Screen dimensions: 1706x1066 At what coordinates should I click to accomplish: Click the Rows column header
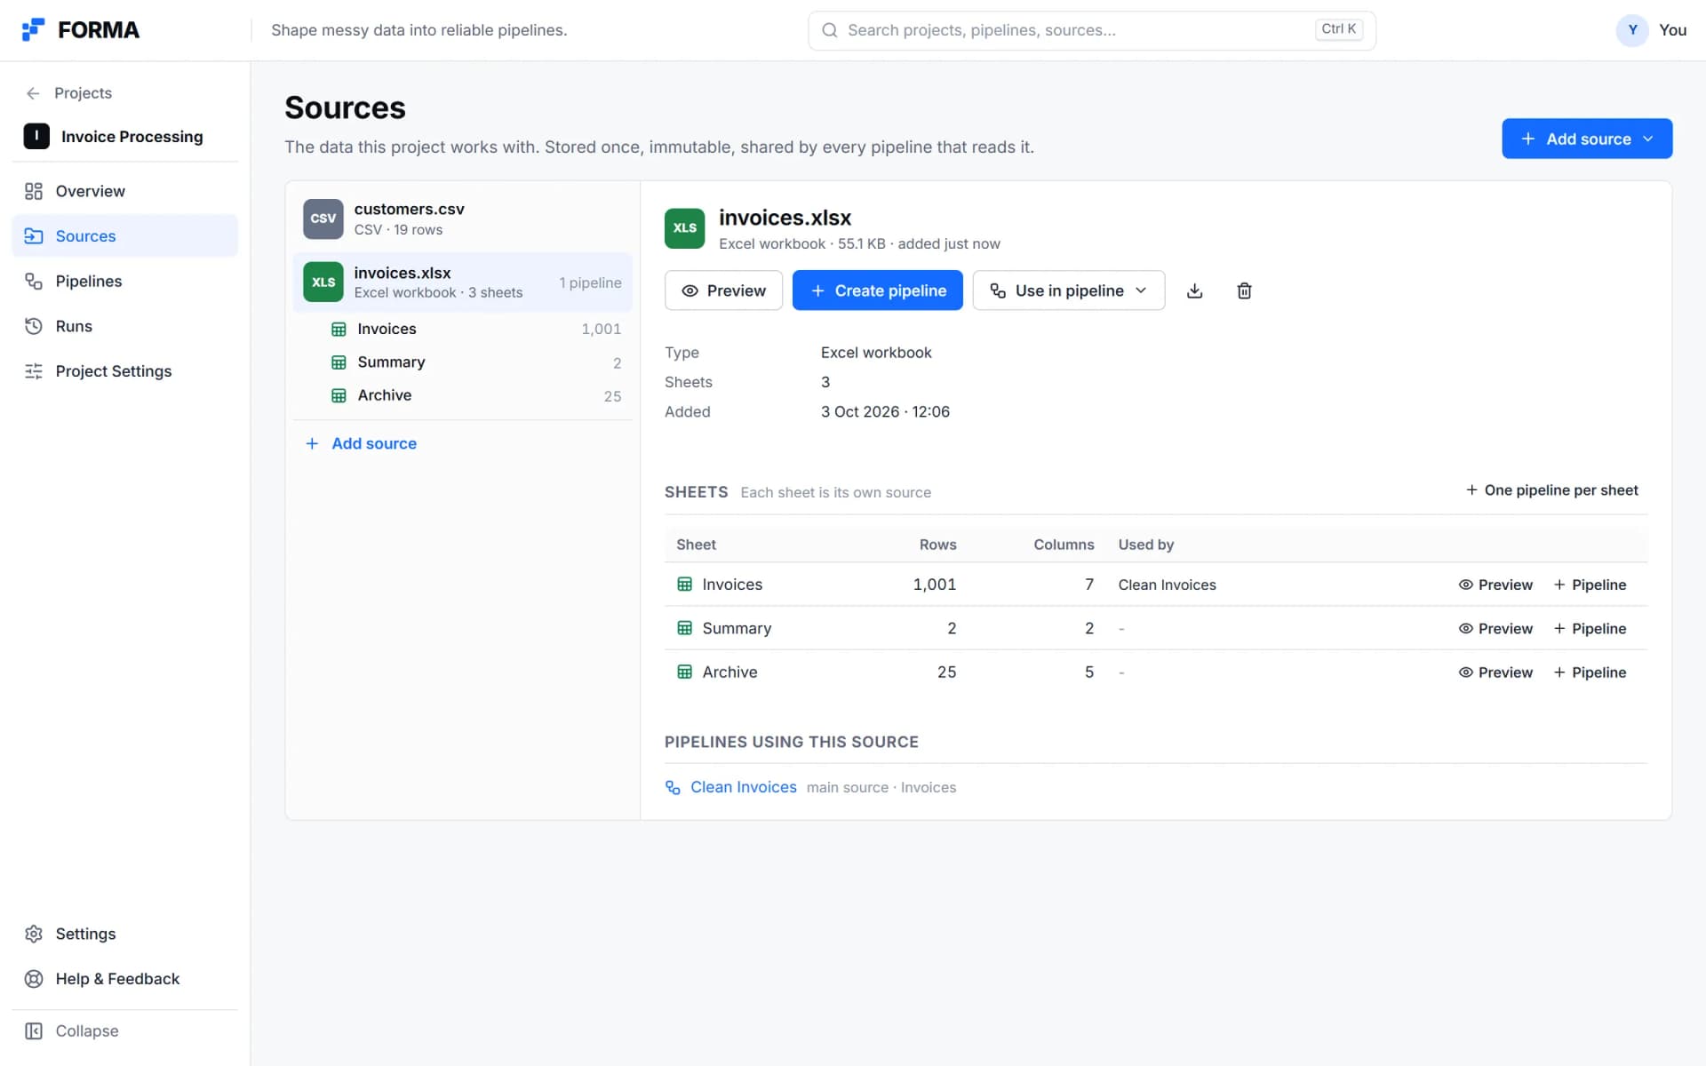[937, 545]
